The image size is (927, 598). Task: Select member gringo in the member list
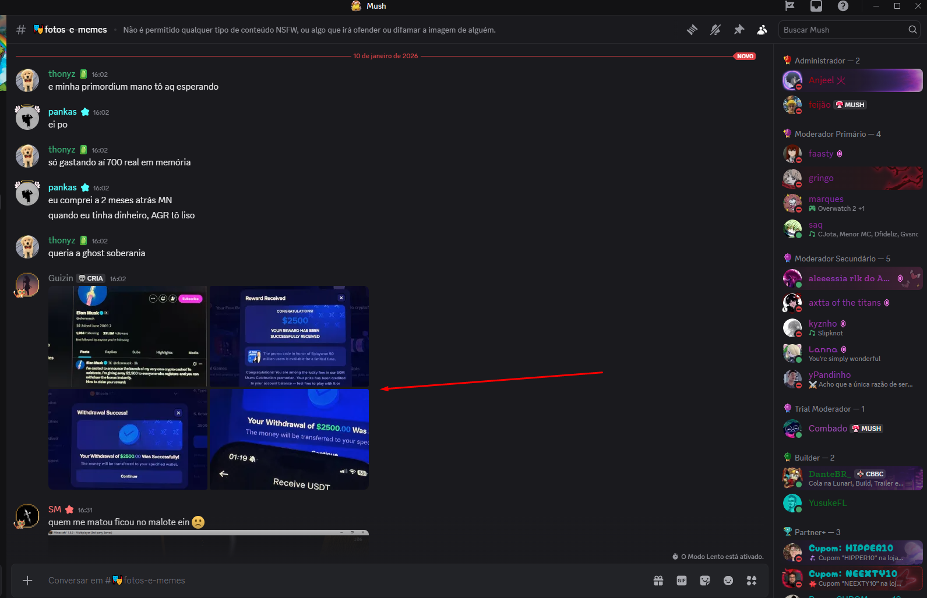[x=852, y=178]
